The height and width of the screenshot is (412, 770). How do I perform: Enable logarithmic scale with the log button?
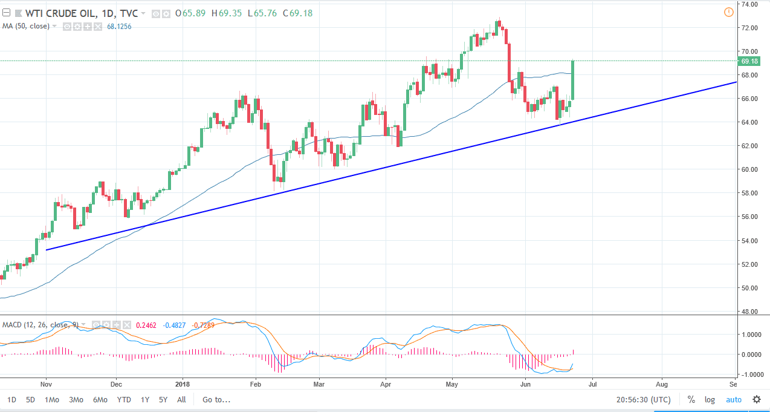(x=709, y=399)
